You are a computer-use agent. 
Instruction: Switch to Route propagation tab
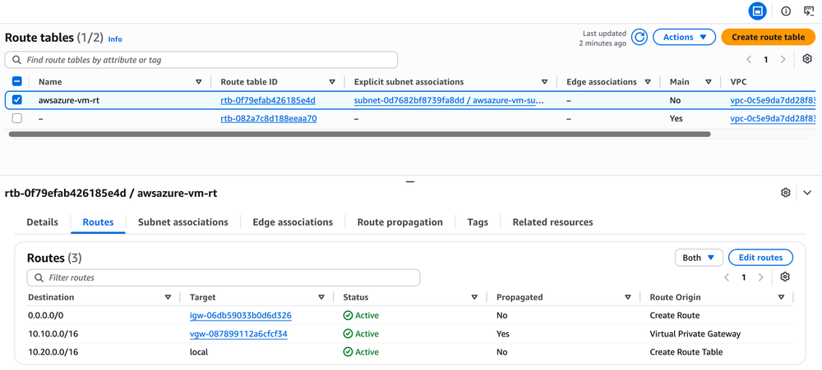click(x=400, y=222)
